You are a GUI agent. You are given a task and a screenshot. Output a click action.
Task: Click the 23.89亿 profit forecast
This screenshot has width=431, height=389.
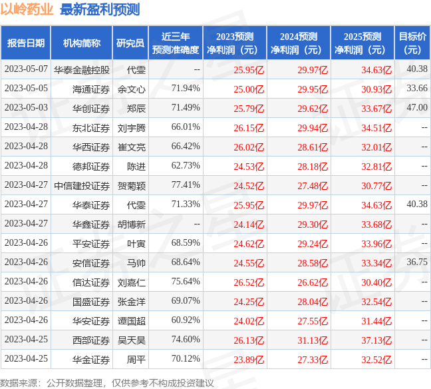tap(249, 360)
